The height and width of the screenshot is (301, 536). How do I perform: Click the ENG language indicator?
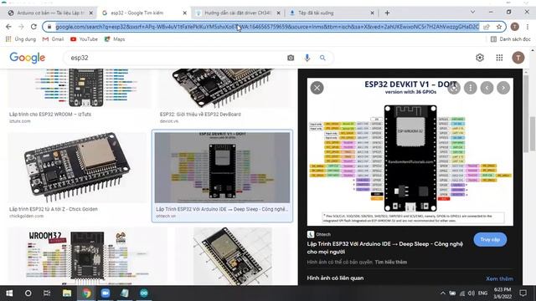482,293
